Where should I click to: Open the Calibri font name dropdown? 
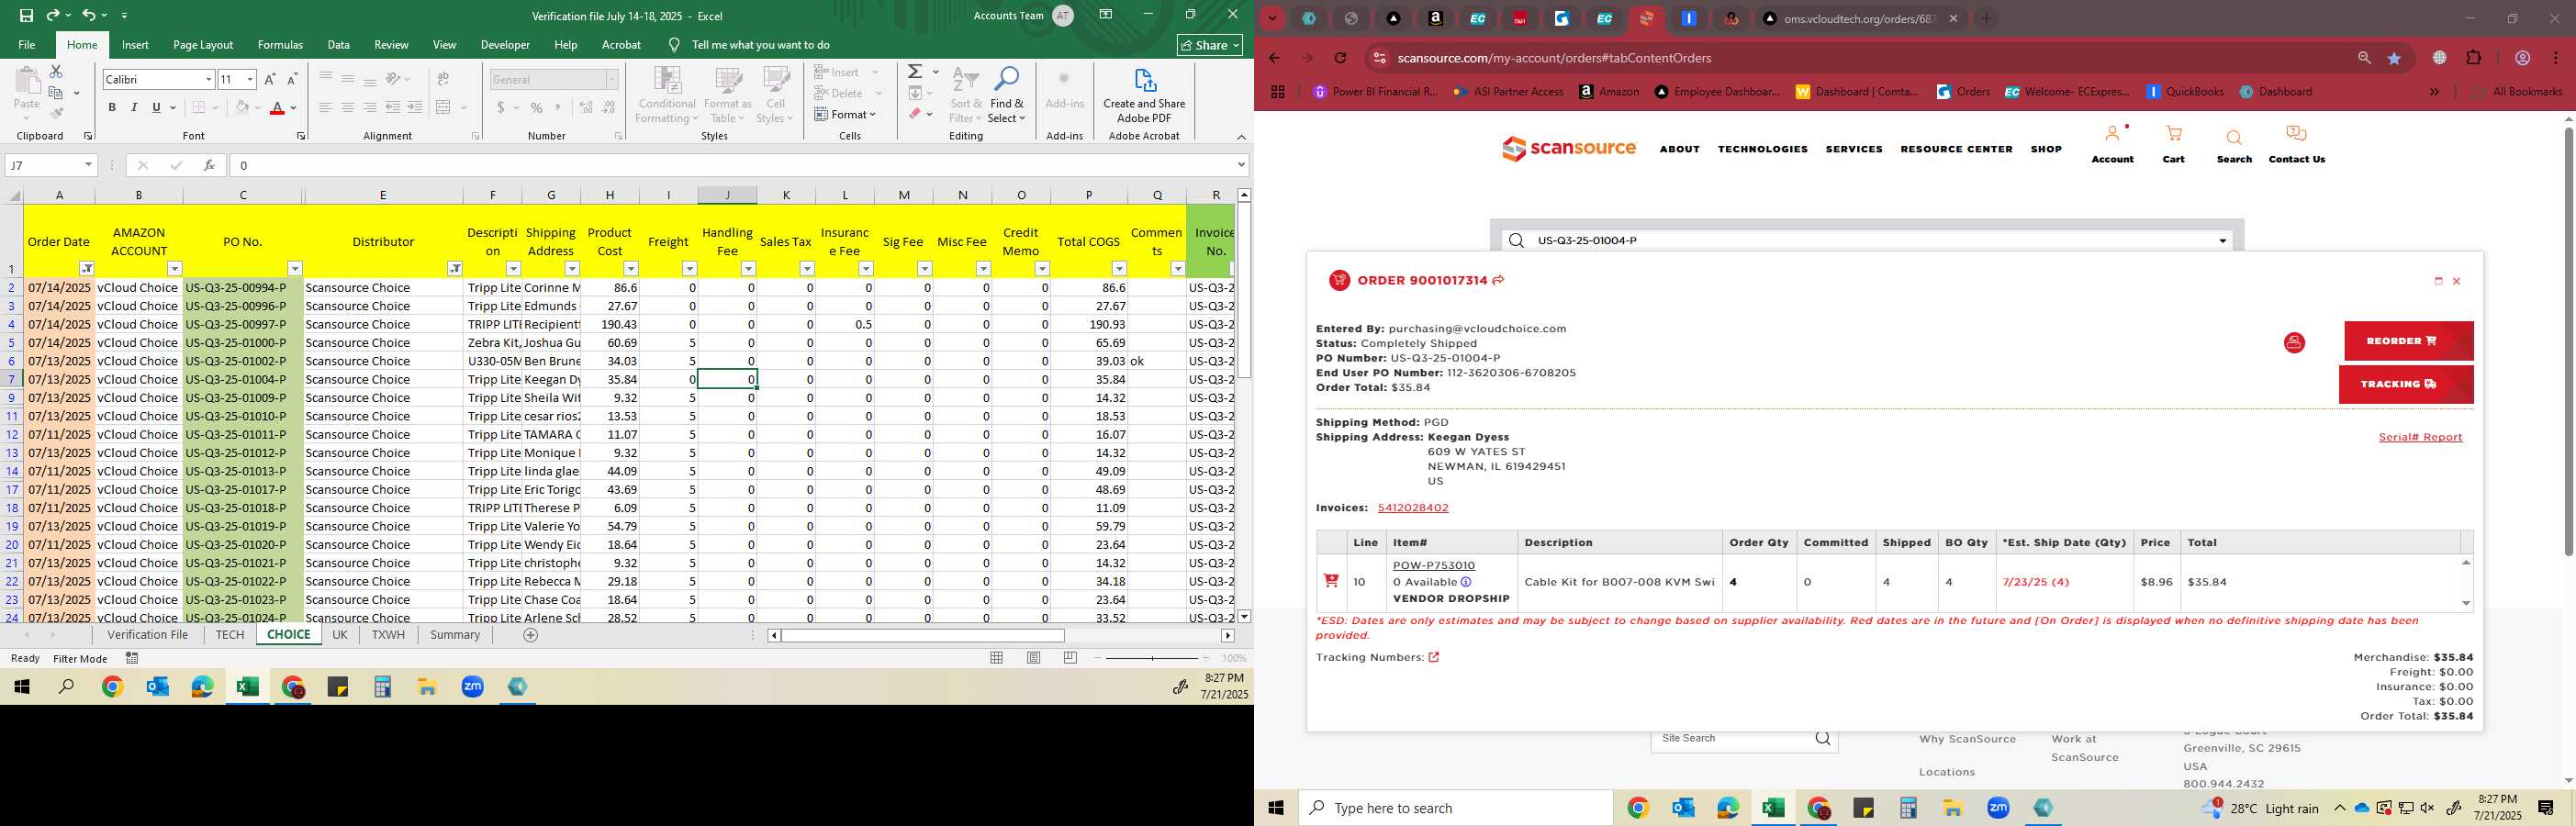(208, 79)
